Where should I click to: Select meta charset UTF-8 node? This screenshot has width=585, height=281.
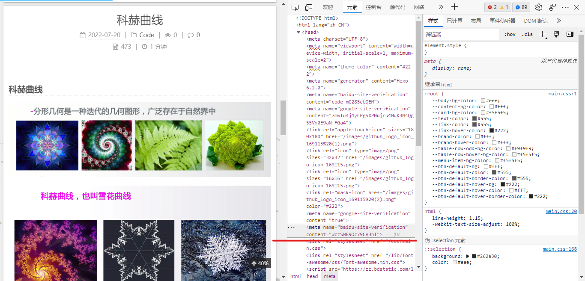click(x=337, y=39)
